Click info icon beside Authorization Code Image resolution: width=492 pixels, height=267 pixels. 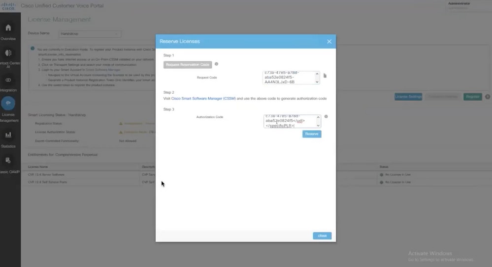326,117
